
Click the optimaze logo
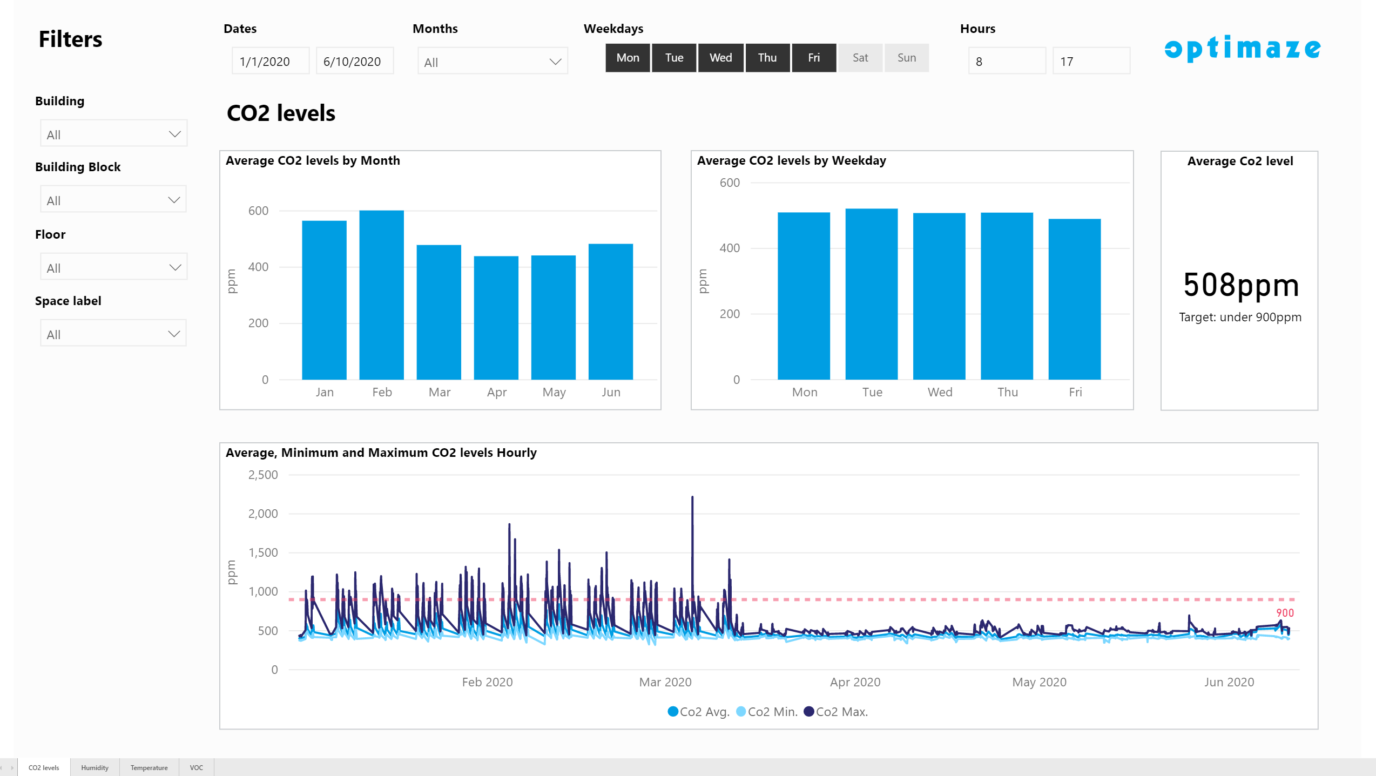click(1242, 49)
